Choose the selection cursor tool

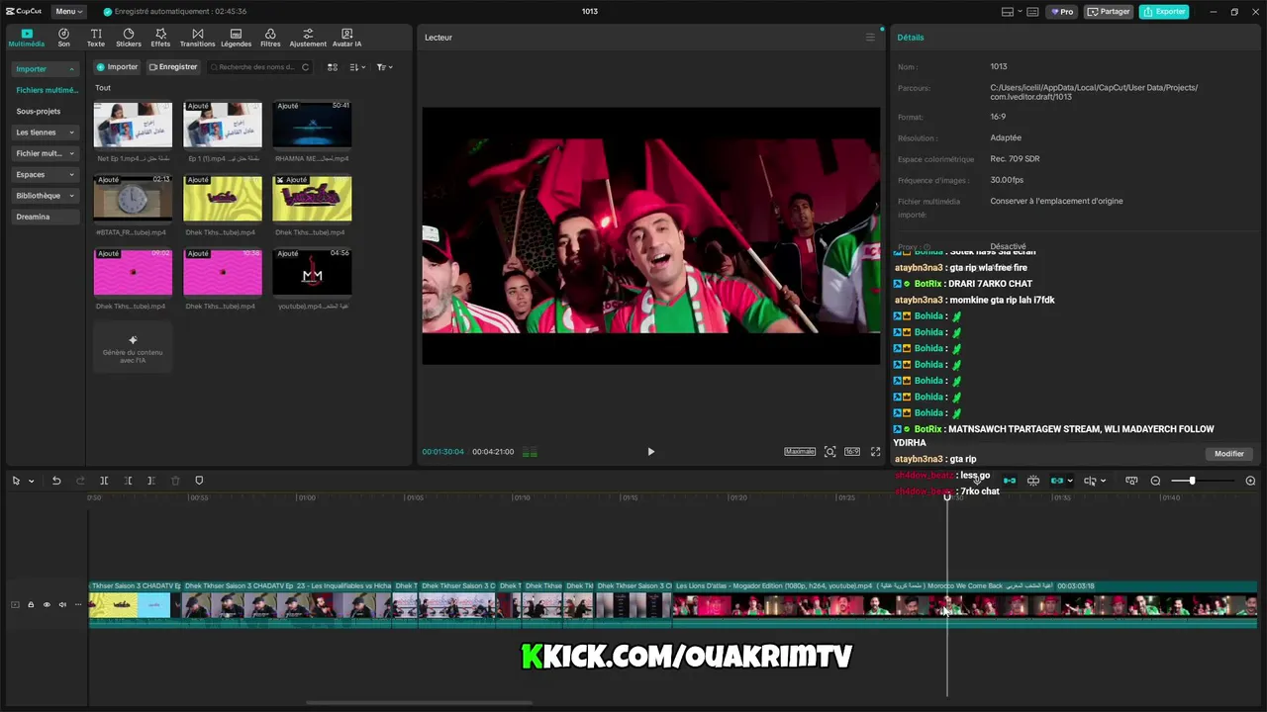tap(16, 481)
